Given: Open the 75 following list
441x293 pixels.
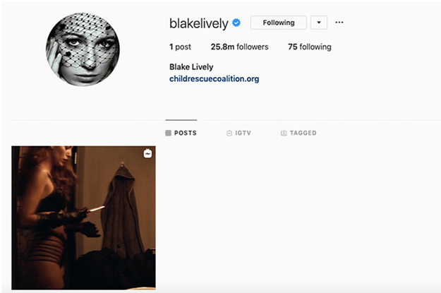Looking at the screenshot, I should point(310,47).
